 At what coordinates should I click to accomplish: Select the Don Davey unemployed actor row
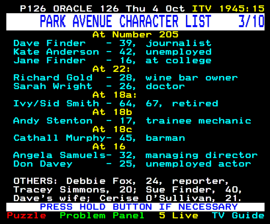pyautogui.click(x=132, y=164)
